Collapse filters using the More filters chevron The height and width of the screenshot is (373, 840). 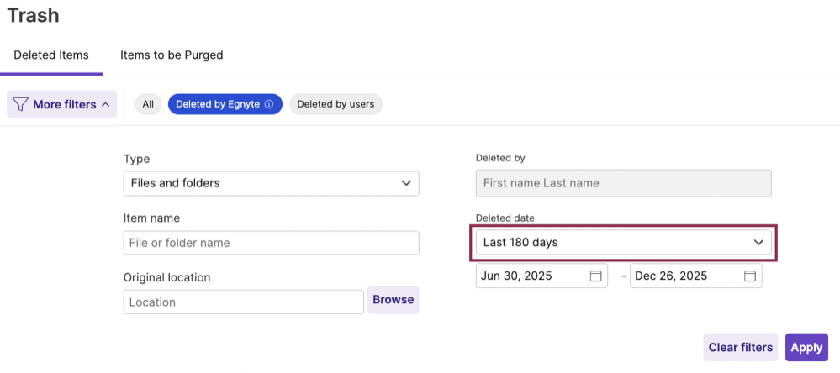click(x=105, y=105)
